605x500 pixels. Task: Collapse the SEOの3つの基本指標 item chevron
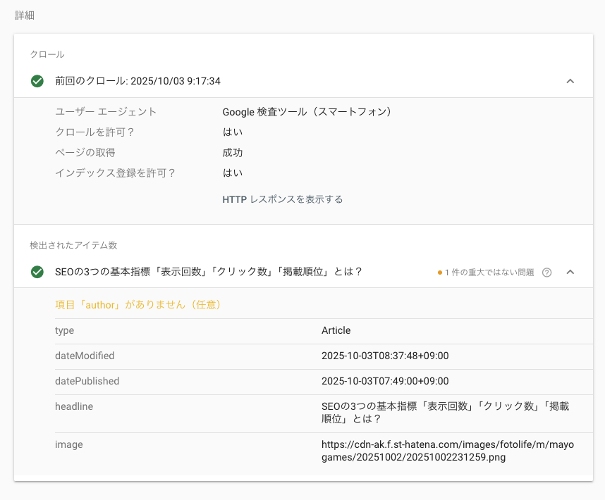click(x=570, y=272)
